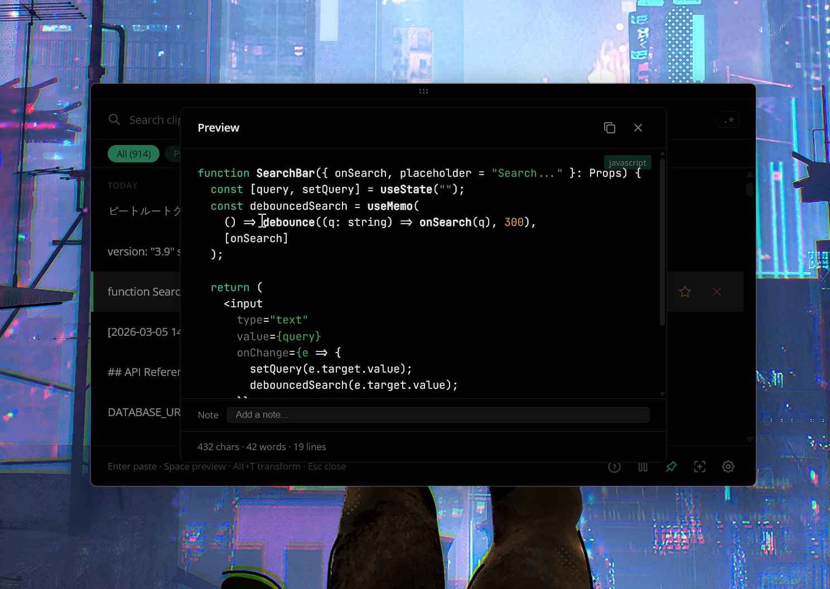This screenshot has height=589, width=830.
Task: Copy the previewed snippet with copy icon
Action: pos(610,128)
